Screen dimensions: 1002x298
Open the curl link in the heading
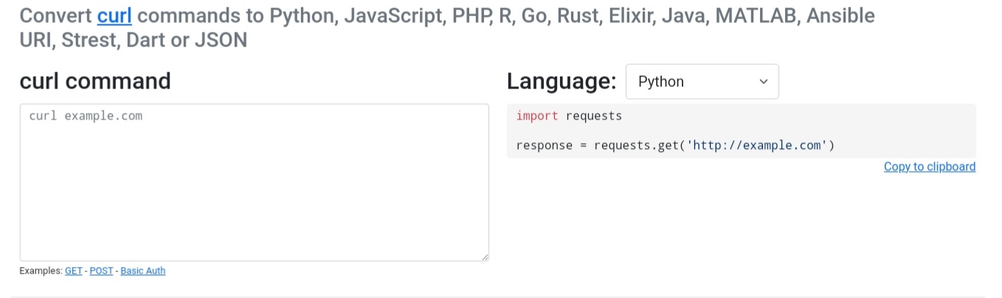(114, 15)
